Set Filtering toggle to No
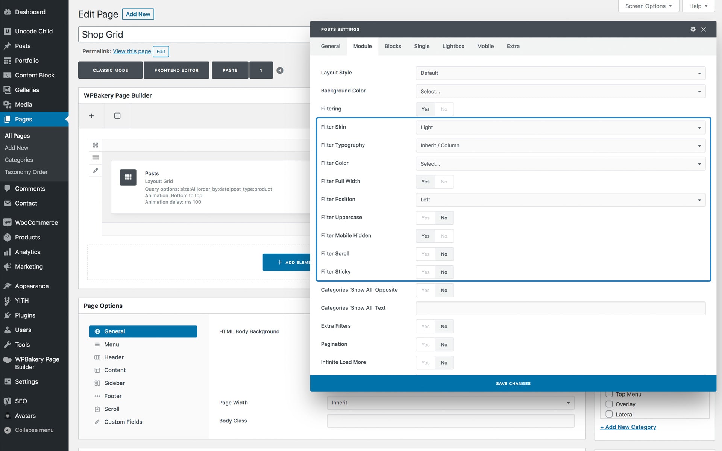The width and height of the screenshot is (722, 451). pos(444,109)
